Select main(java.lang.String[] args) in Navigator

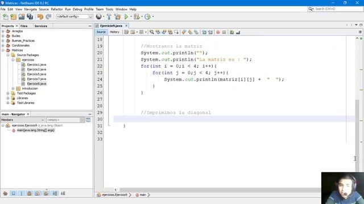click(35, 130)
